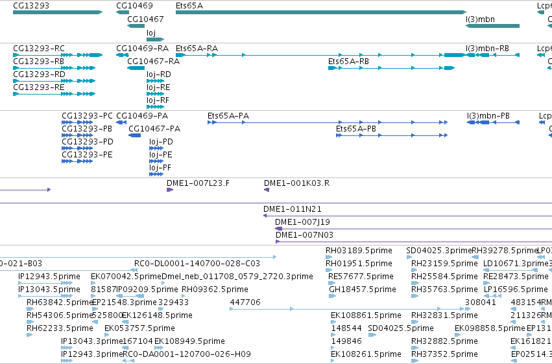Click protein CG10469-PA
The image size is (552, 364).
121,122
